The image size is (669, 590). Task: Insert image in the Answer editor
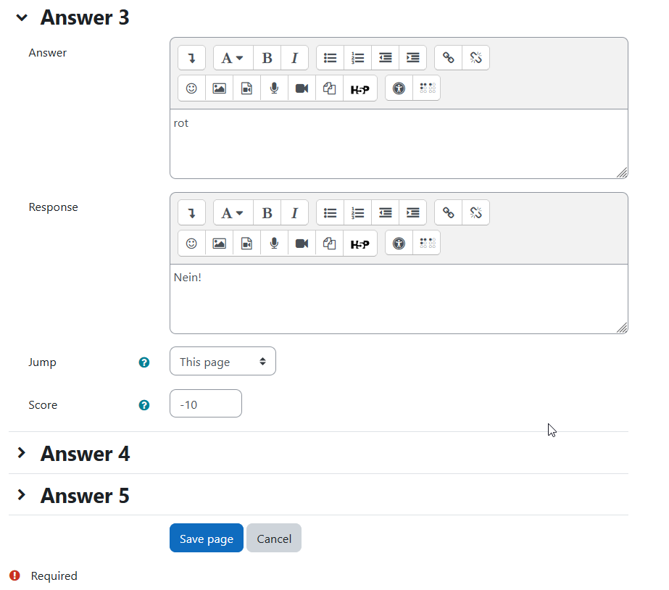220,88
